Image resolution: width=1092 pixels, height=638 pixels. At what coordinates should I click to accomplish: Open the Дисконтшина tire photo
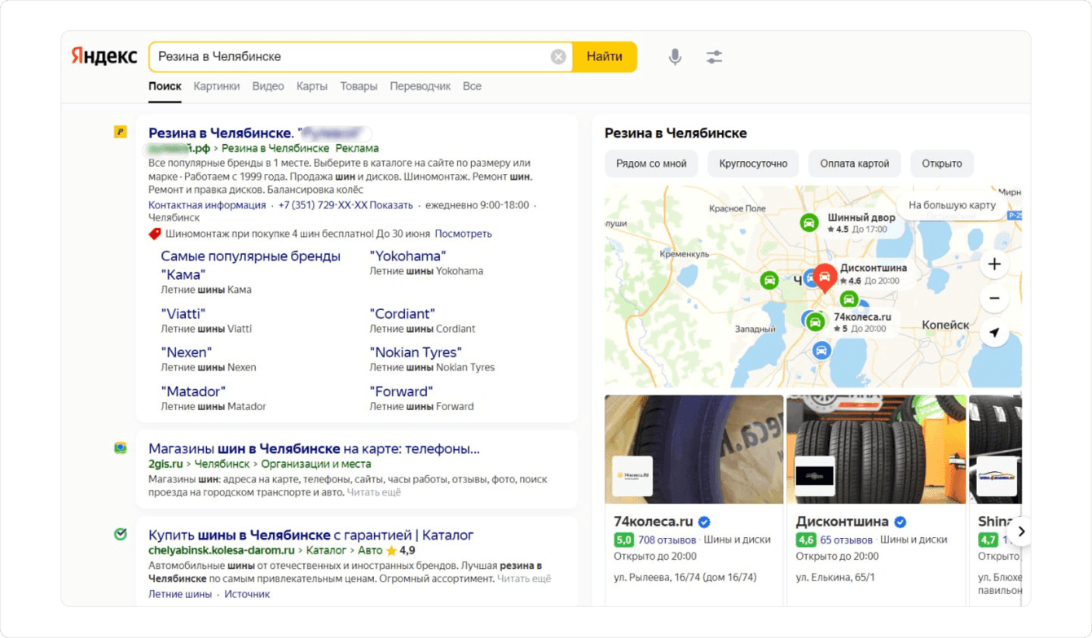pyautogui.click(x=876, y=449)
